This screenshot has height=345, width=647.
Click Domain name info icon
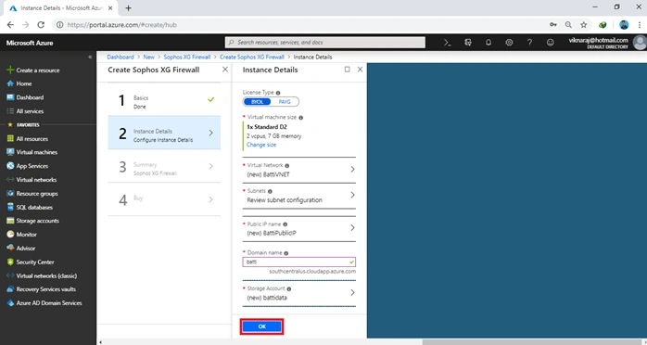[285, 253]
